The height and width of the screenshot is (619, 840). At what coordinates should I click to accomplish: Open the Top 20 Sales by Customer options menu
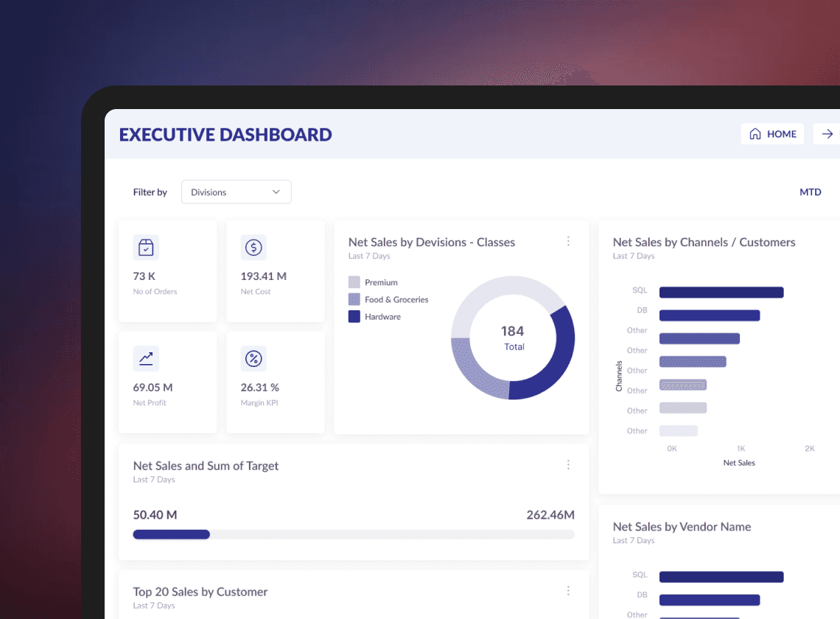coord(568,590)
